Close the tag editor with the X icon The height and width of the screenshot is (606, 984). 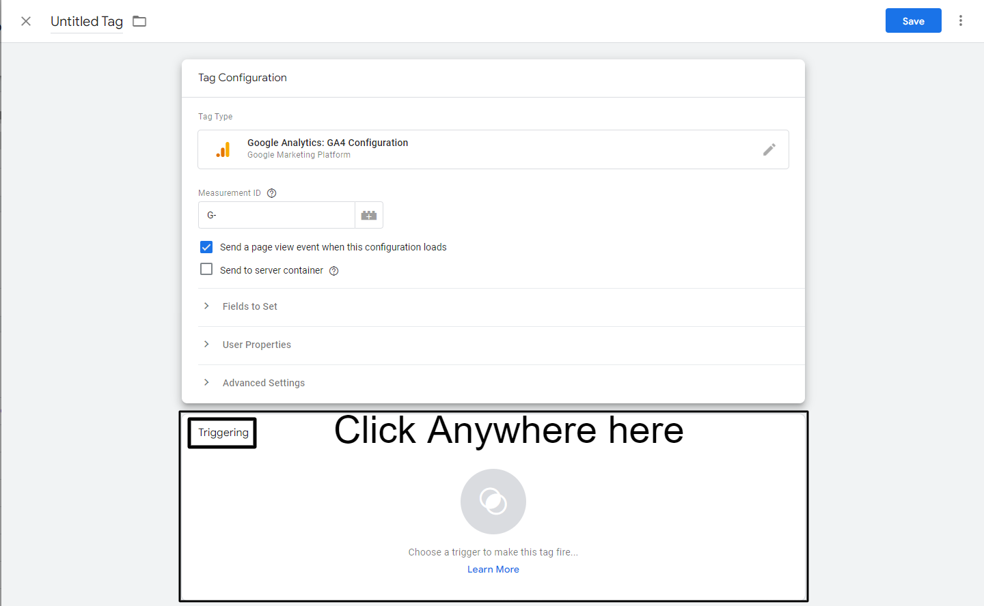pyautogui.click(x=25, y=20)
